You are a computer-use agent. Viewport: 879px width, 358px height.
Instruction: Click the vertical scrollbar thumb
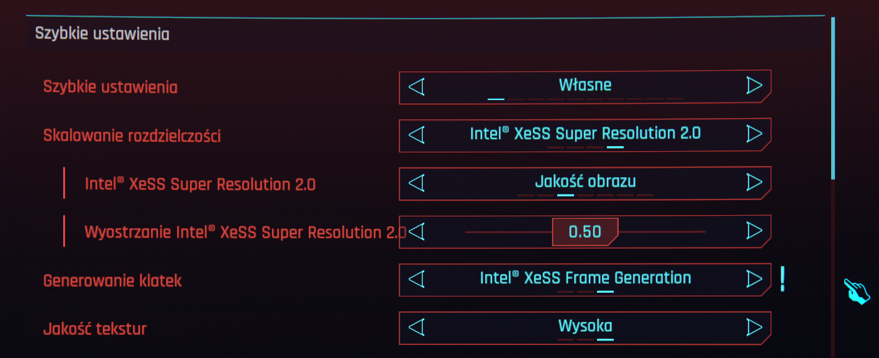coord(833,98)
